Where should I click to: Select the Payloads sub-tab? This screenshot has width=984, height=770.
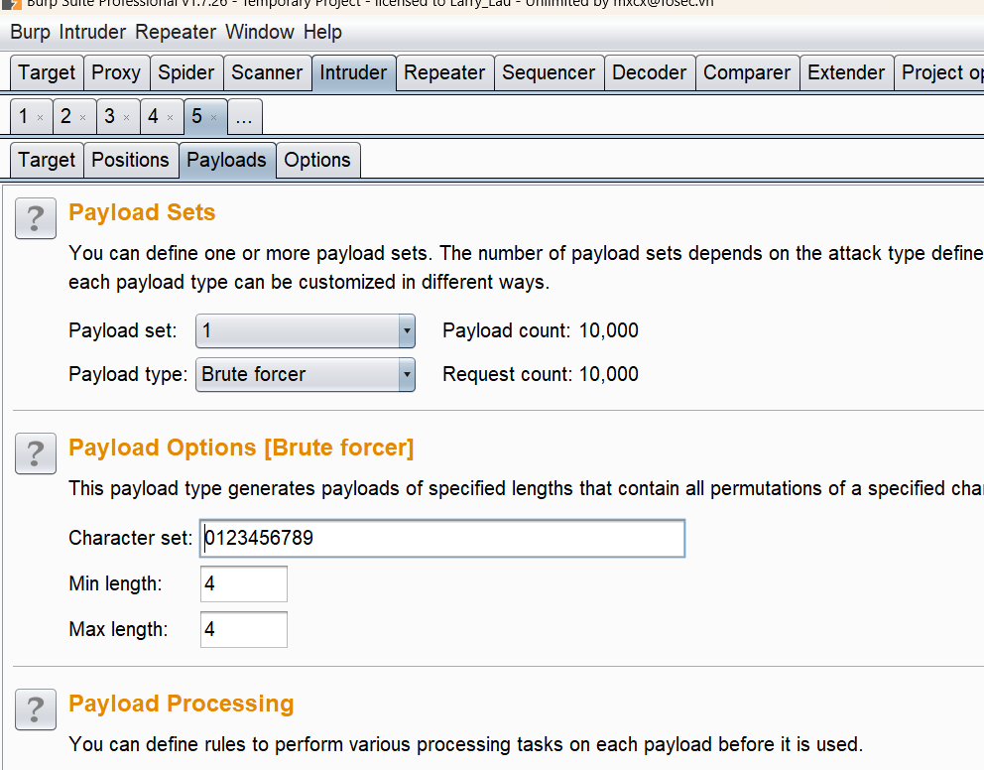click(x=227, y=160)
